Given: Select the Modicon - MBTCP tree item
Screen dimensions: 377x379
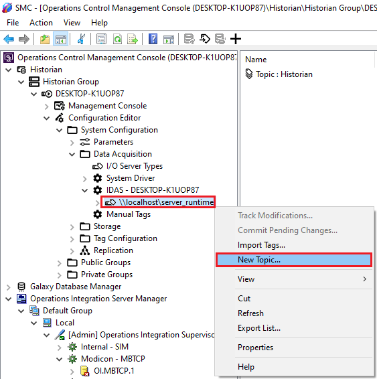Looking at the screenshot, I should coord(113,359).
